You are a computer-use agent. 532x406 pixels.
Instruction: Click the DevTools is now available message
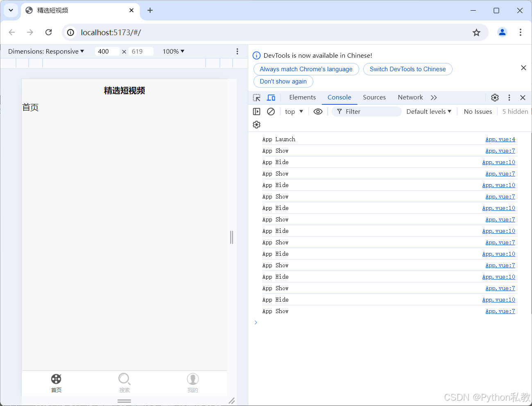coord(318,55)
